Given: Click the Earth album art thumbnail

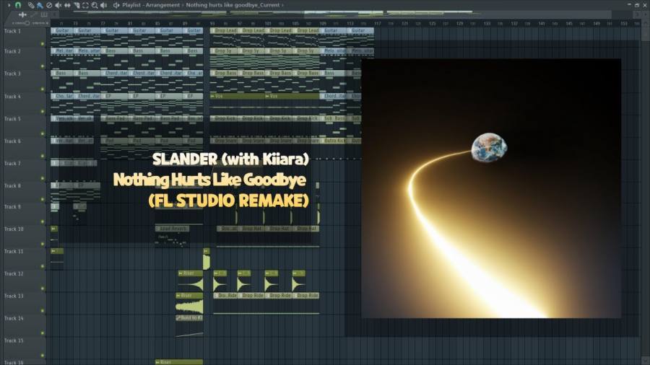Looking at the screenshot, I should [491, 188].
